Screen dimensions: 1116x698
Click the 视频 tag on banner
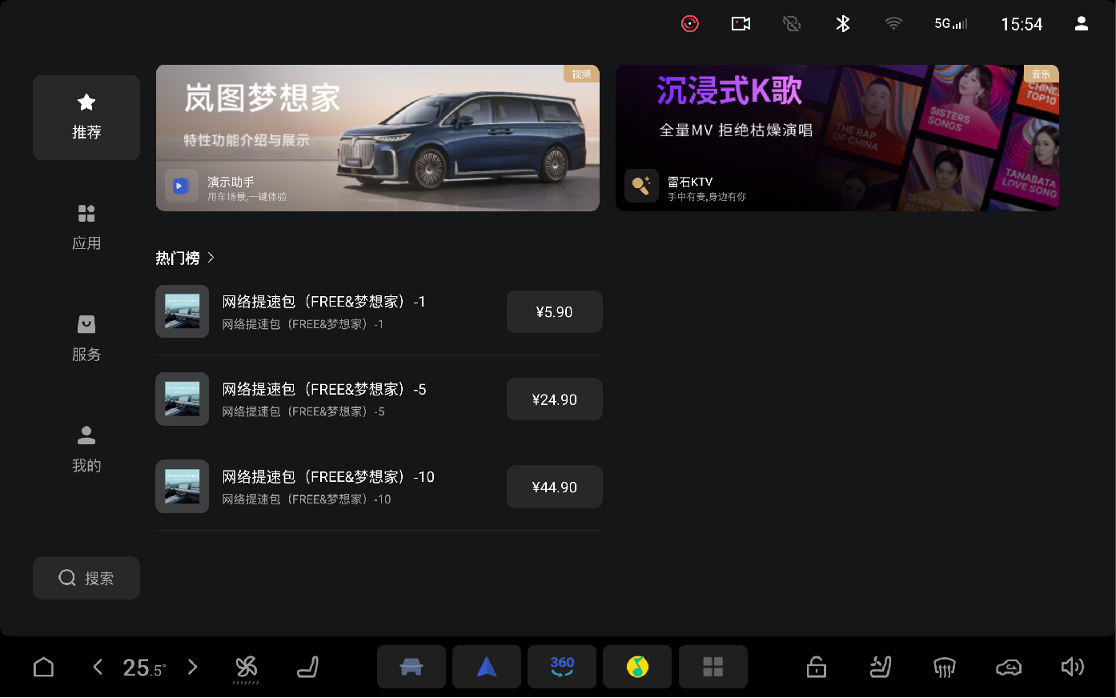(x=581, y=74)
